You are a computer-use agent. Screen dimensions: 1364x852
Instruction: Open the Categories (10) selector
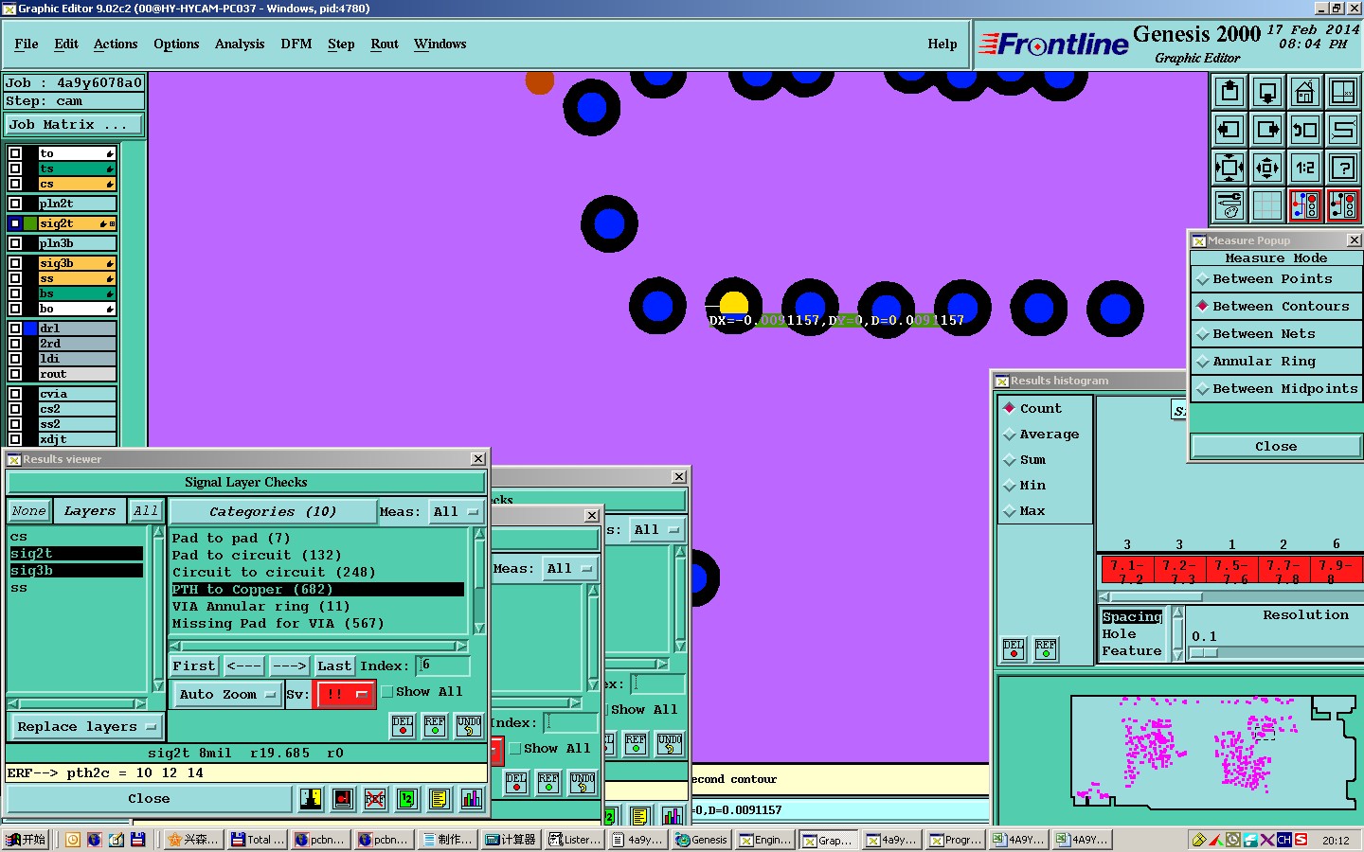pos(273,512)
